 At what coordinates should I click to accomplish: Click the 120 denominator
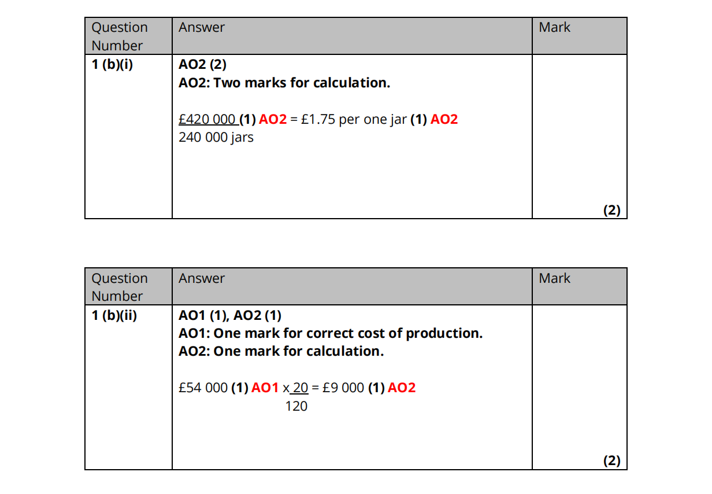tap(296, 407)
